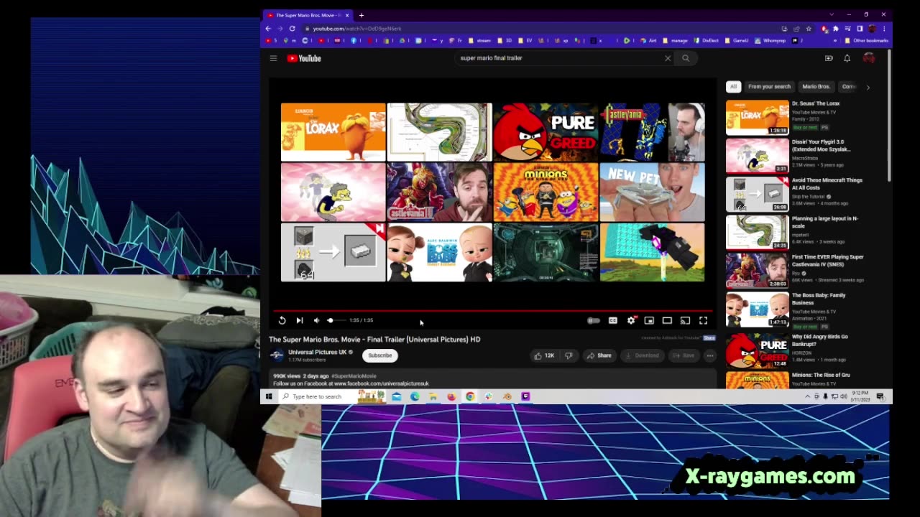Open Avoid These Minecraft Things sidebar video
The width and height of the screenshot is (920, 517).
(x=757, y=194)
